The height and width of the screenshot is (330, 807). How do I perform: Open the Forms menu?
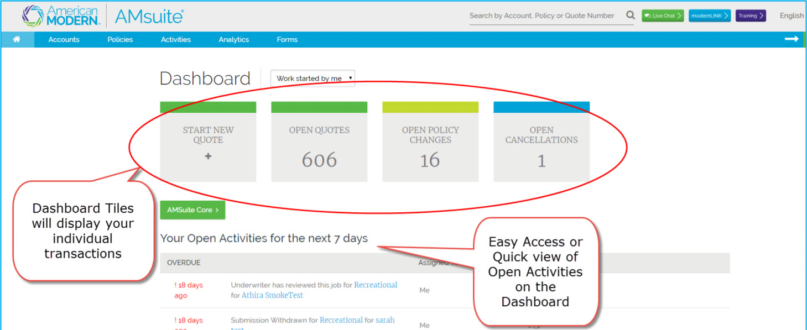pos(287,39)
